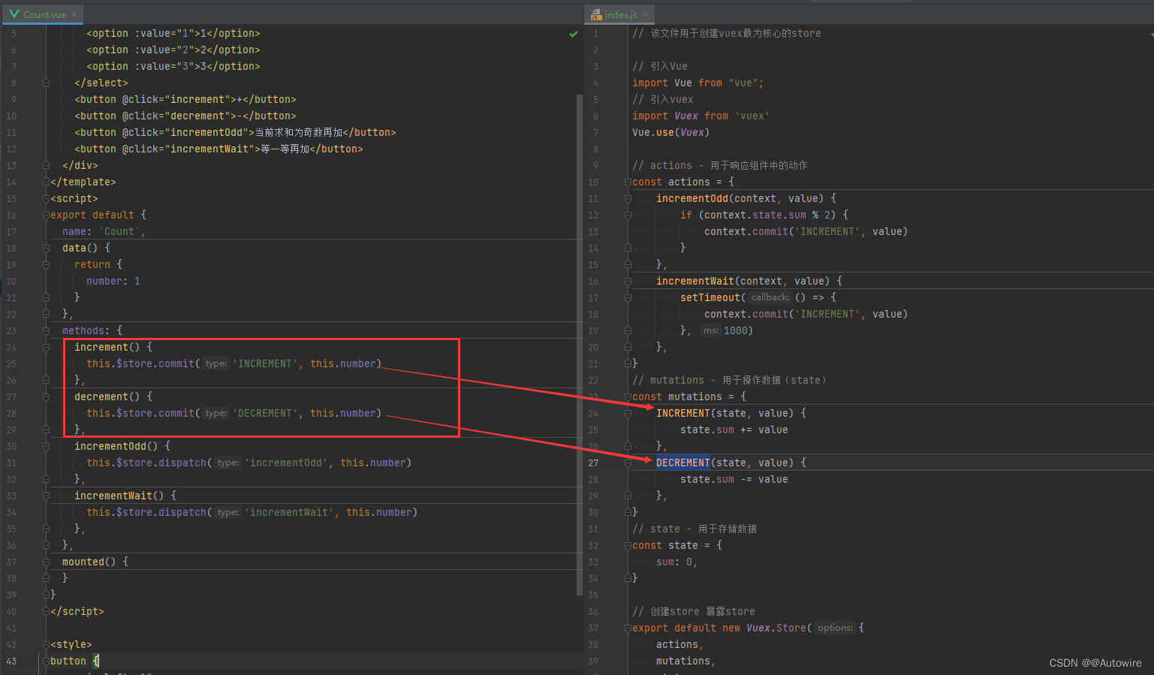Click the option :value="3" line in template

pos(173,66)
